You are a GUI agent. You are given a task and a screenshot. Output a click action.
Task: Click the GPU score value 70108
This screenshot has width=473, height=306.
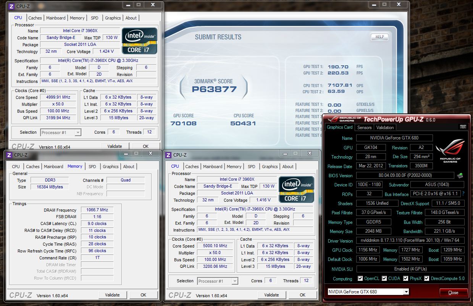184,123
